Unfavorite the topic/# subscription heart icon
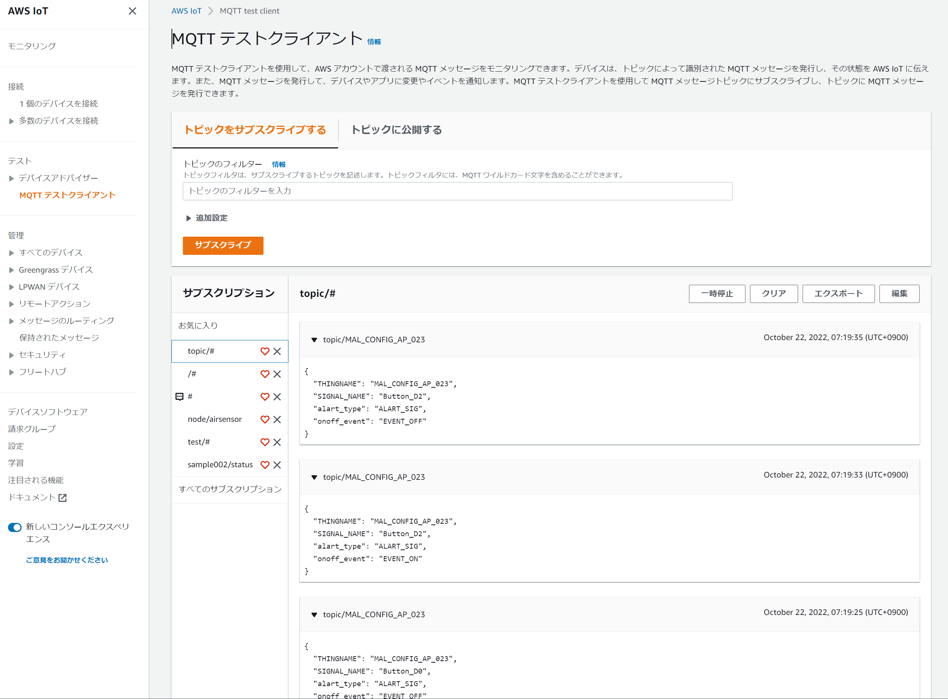 (265, 351)
